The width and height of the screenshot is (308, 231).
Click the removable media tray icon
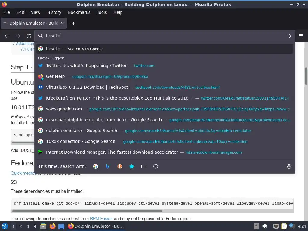[x=256, y=226]
